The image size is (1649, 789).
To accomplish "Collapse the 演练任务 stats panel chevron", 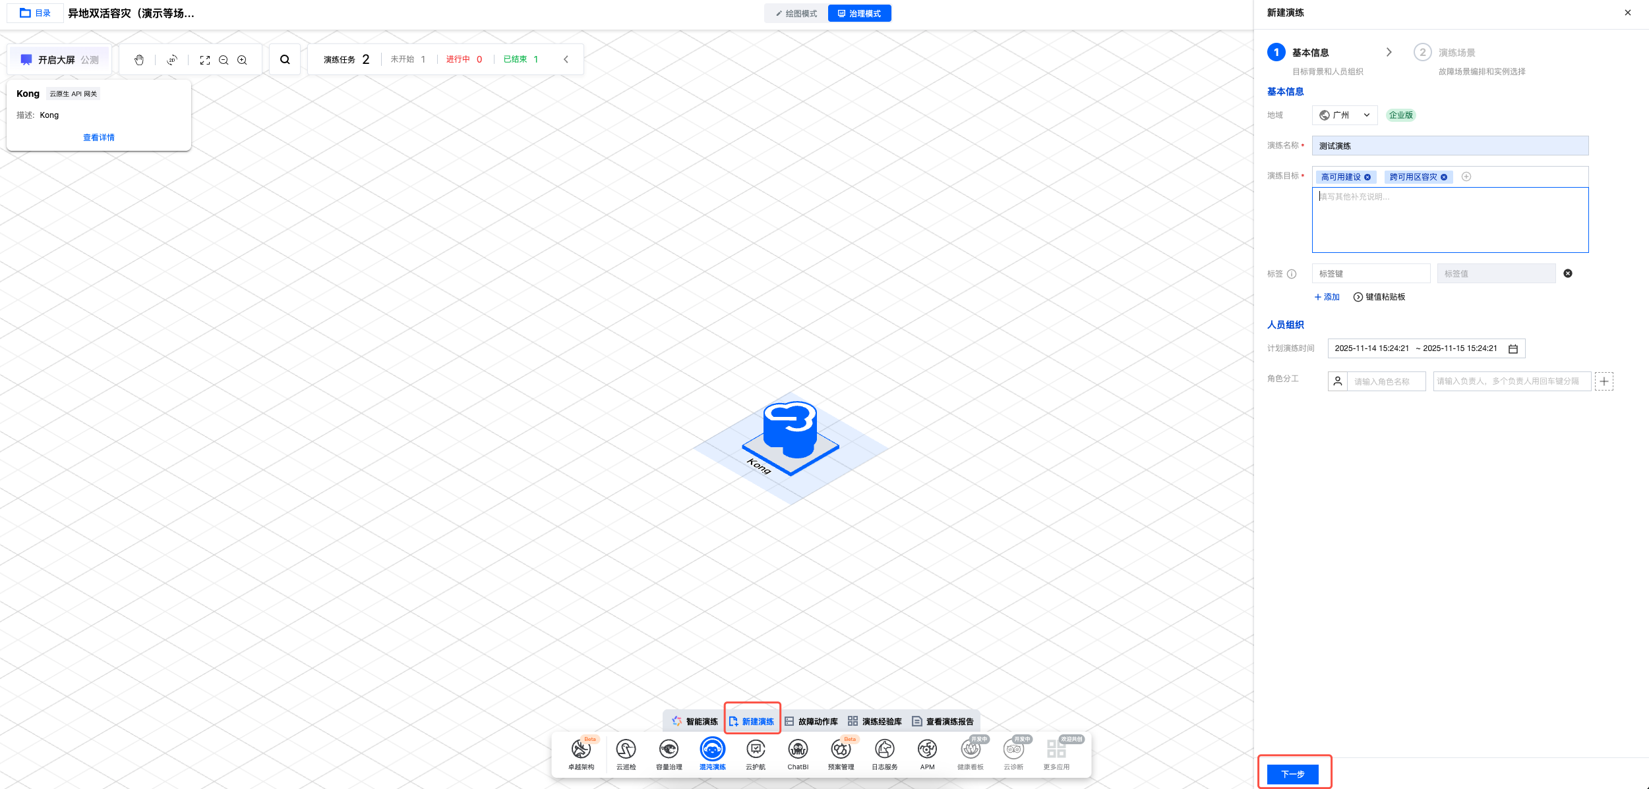I will click(x=566, y=59).
